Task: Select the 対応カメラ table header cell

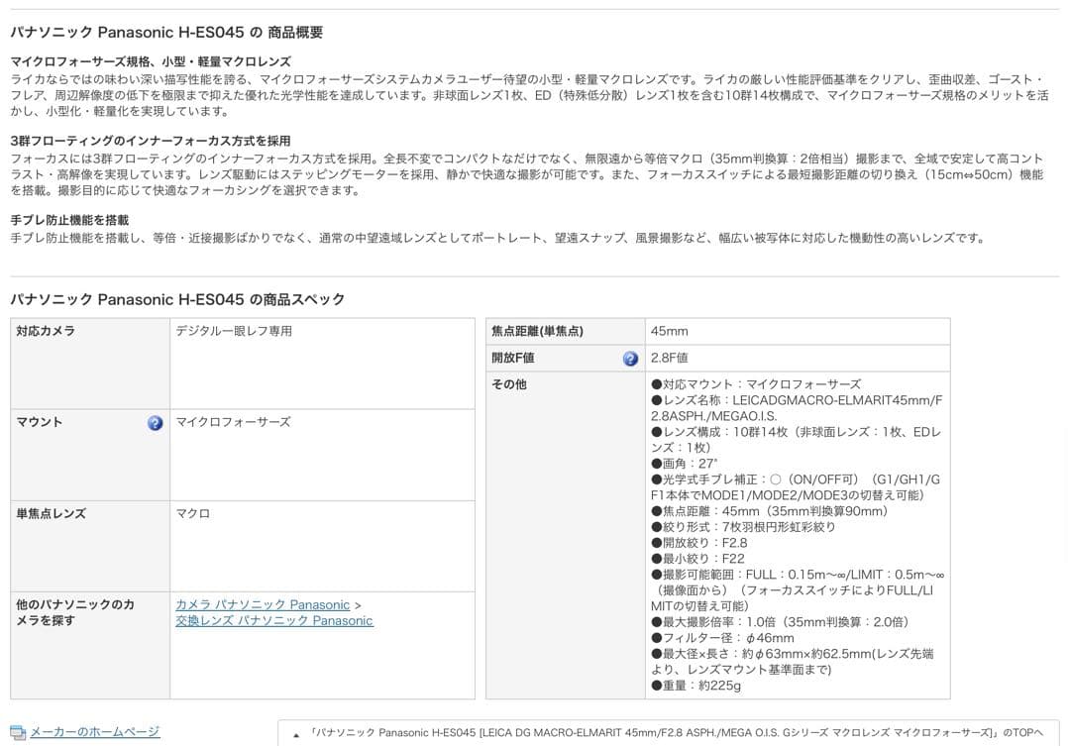Action: (46, 331)
